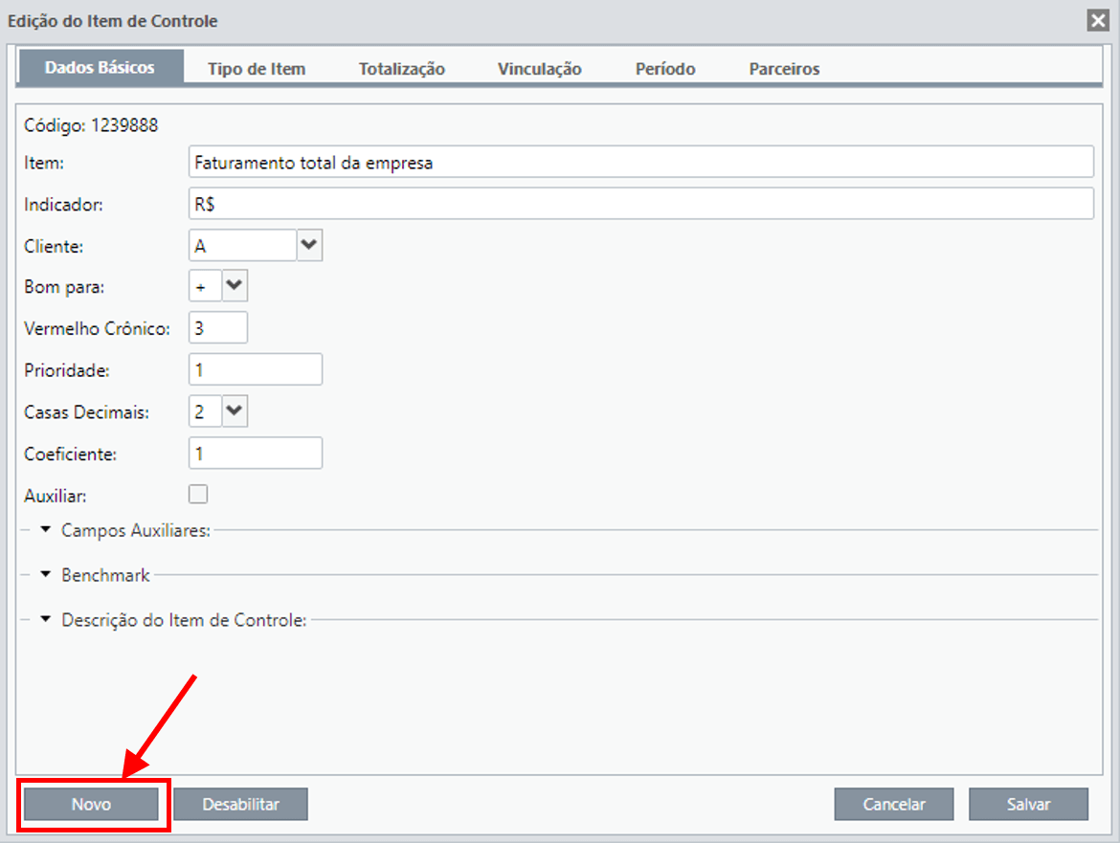Screen dimensions: 1120x843
Task: Select the Dados Básicos tab
Action: pyautogui.click(x=100, y=67)
